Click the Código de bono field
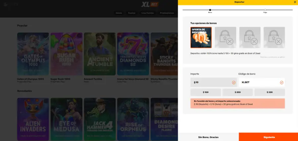The width and height of the screenshot is (298, 141). point(262,83)
